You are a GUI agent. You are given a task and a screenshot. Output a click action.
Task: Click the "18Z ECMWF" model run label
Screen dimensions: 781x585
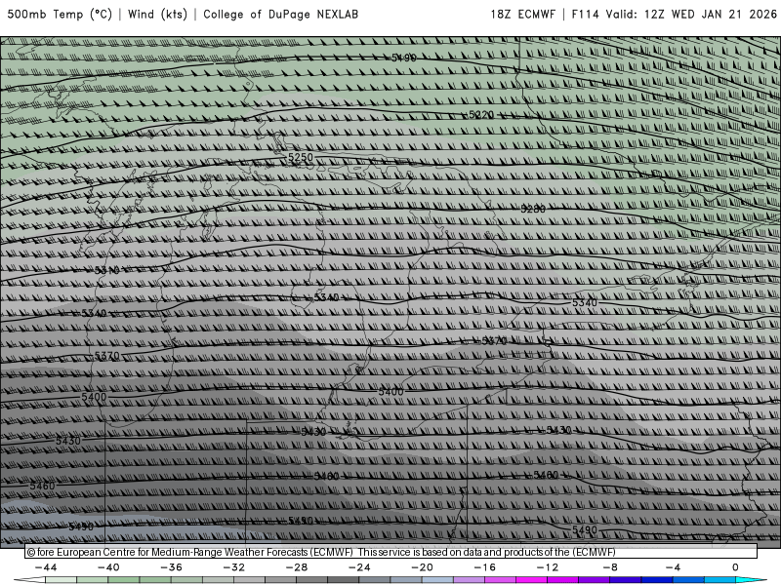[x=522, y=14]
